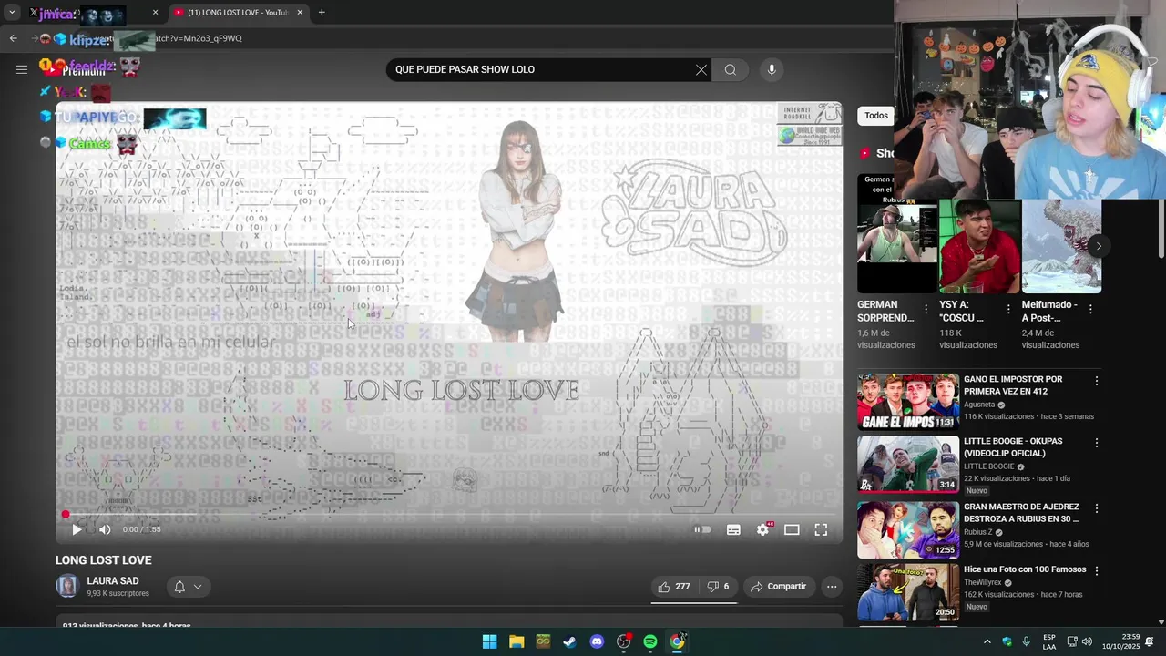
Task: Open options for LITTLE BOOGIE - OKUPAS
Action: click(x=1097, y=443)
